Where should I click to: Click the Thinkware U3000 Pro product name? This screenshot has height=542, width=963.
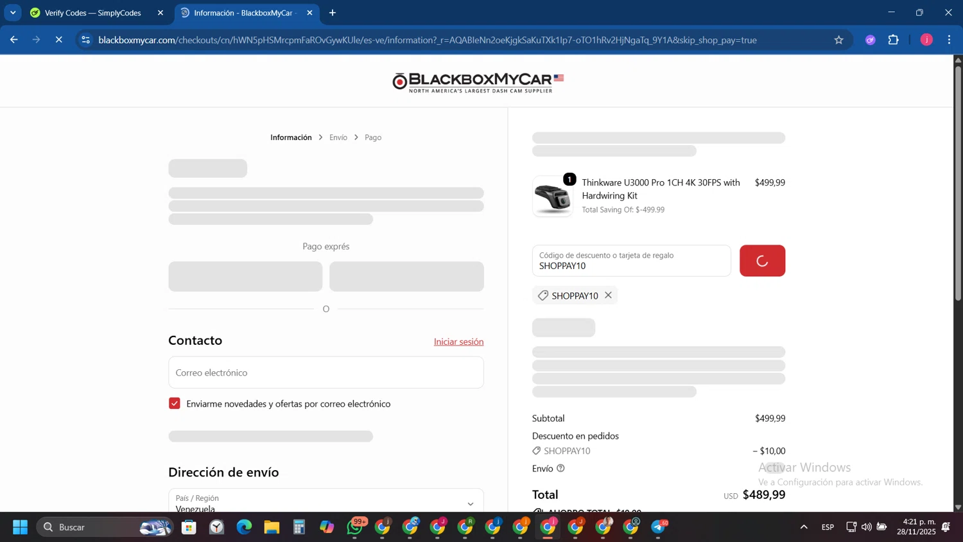661,189
